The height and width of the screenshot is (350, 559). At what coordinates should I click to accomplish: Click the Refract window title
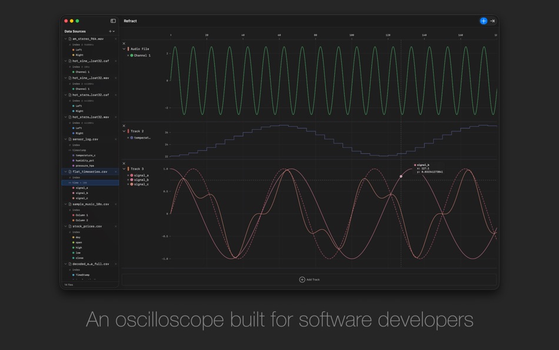(130, 21)
